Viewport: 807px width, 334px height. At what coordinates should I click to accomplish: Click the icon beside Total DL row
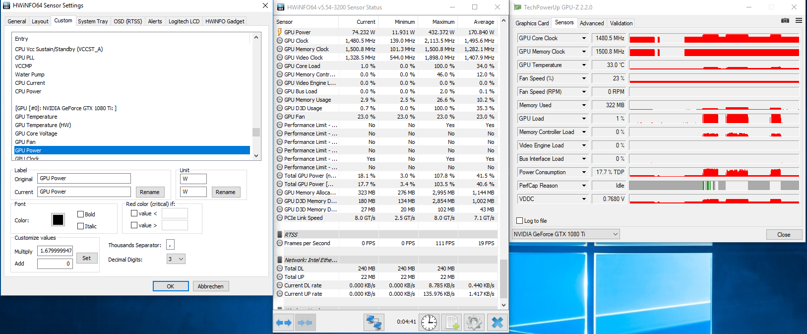(280, 268)
